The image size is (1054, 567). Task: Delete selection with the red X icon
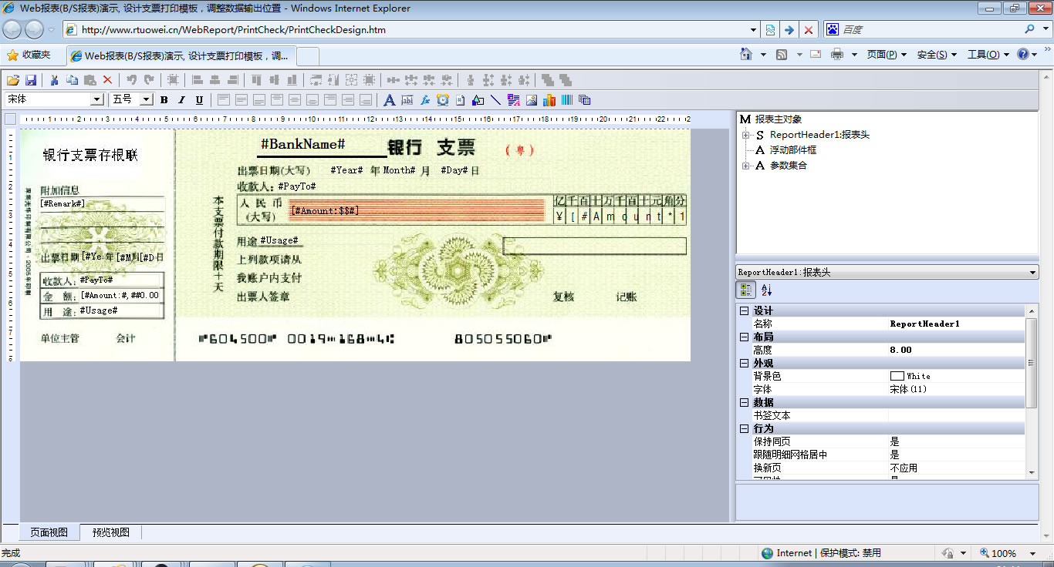tap(107, 80)
